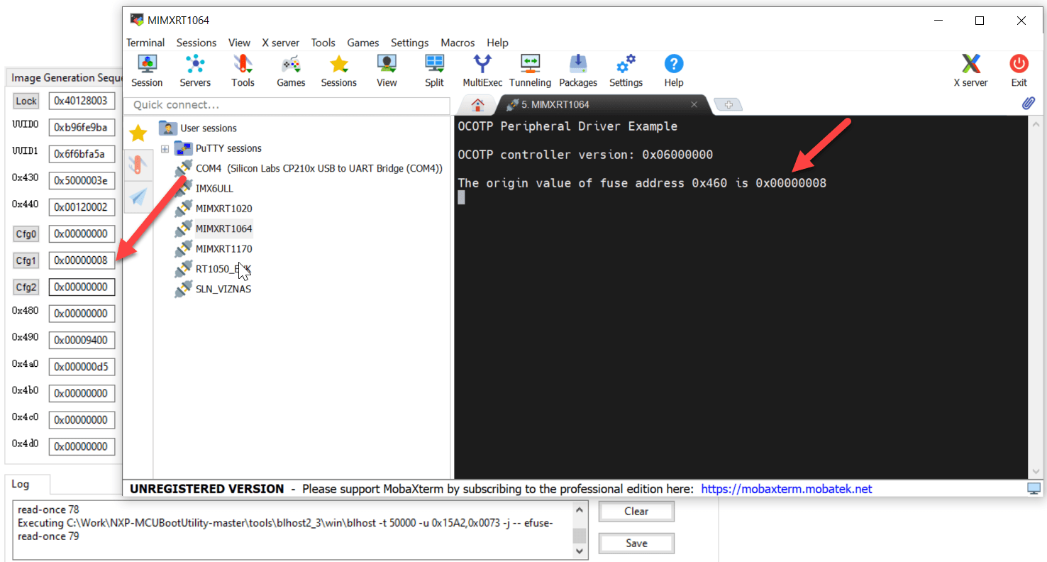
Task: Click the monitor icon in status bar
Action: click(1034, 489)
